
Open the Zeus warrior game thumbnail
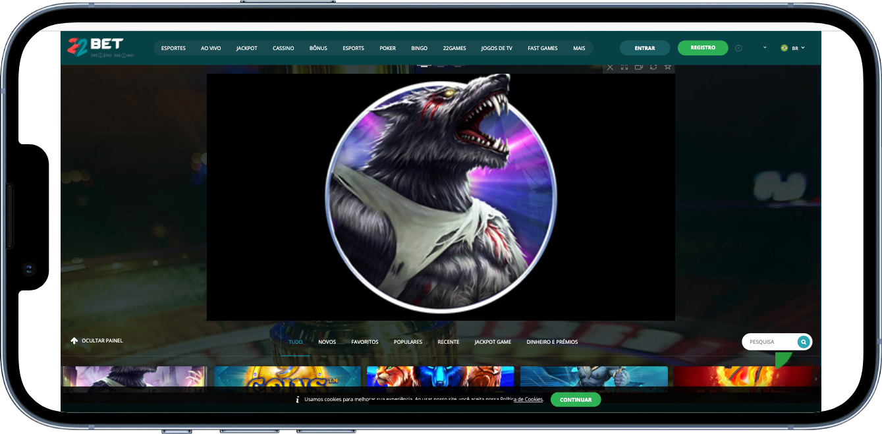coord(593,379)
